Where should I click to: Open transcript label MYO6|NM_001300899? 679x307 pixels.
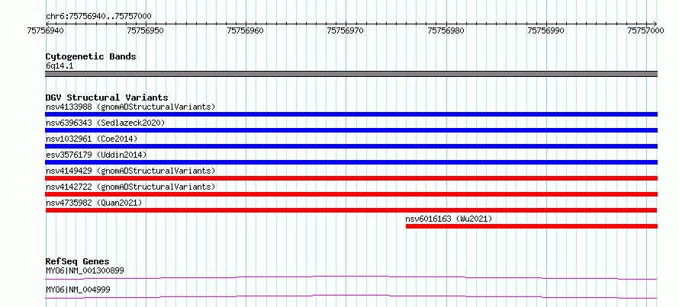[85, 271]
